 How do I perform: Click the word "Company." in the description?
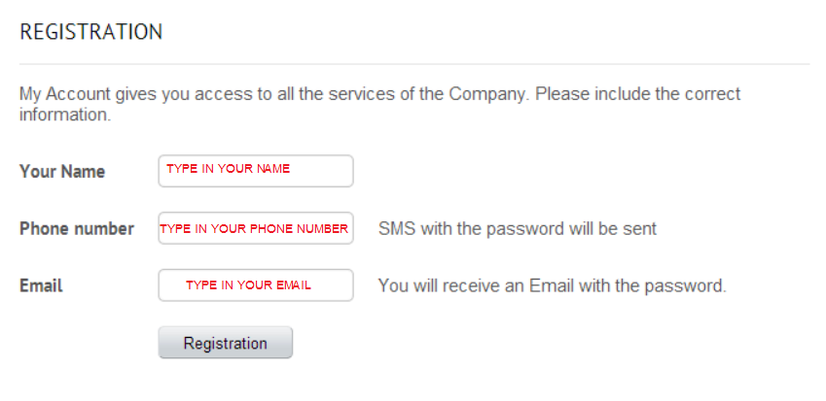pos(488,94)
